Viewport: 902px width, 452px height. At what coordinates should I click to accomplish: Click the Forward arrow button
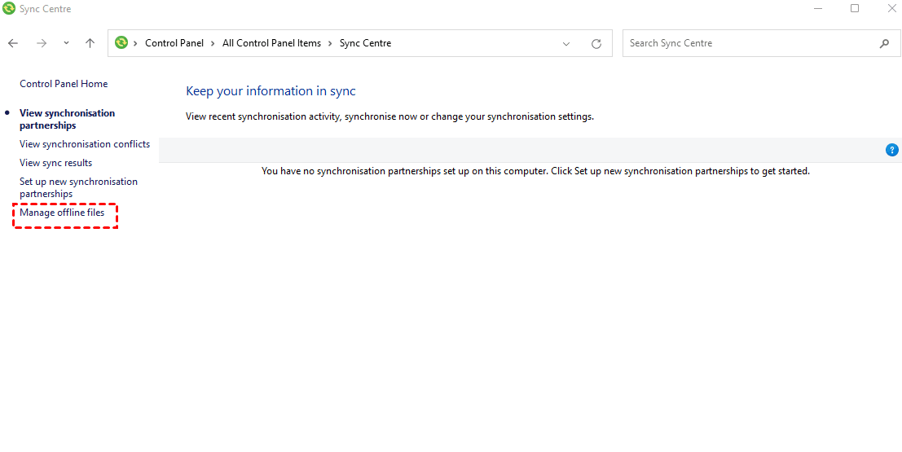42,43
